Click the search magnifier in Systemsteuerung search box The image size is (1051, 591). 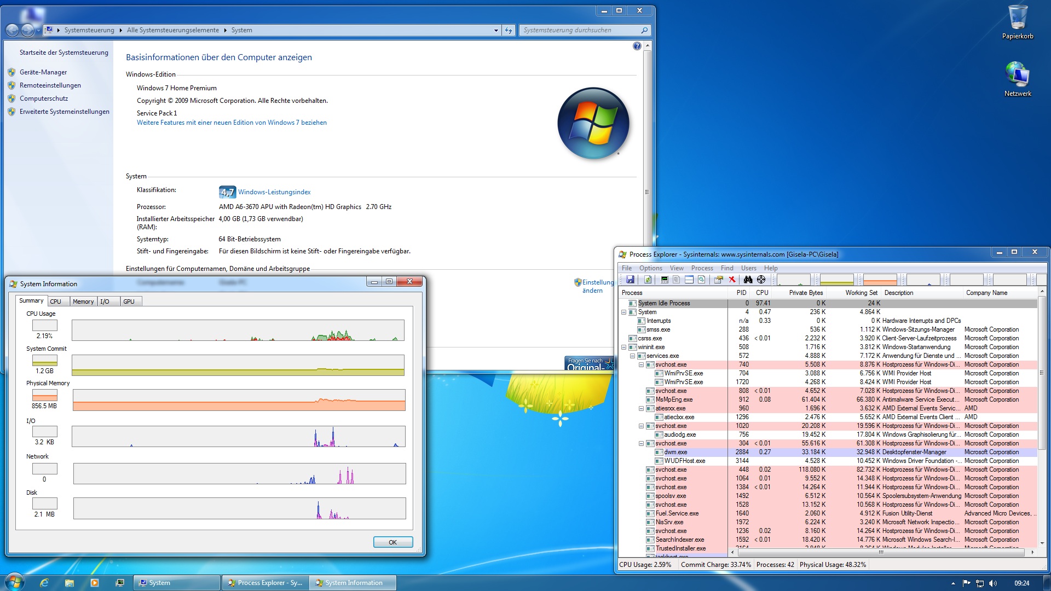[x=644, y=30]
